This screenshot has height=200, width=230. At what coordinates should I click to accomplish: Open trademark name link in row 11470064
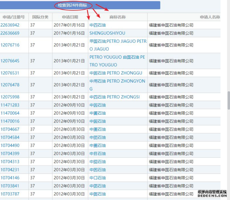98,113
